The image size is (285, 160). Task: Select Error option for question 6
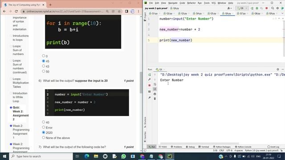(44, 127)
